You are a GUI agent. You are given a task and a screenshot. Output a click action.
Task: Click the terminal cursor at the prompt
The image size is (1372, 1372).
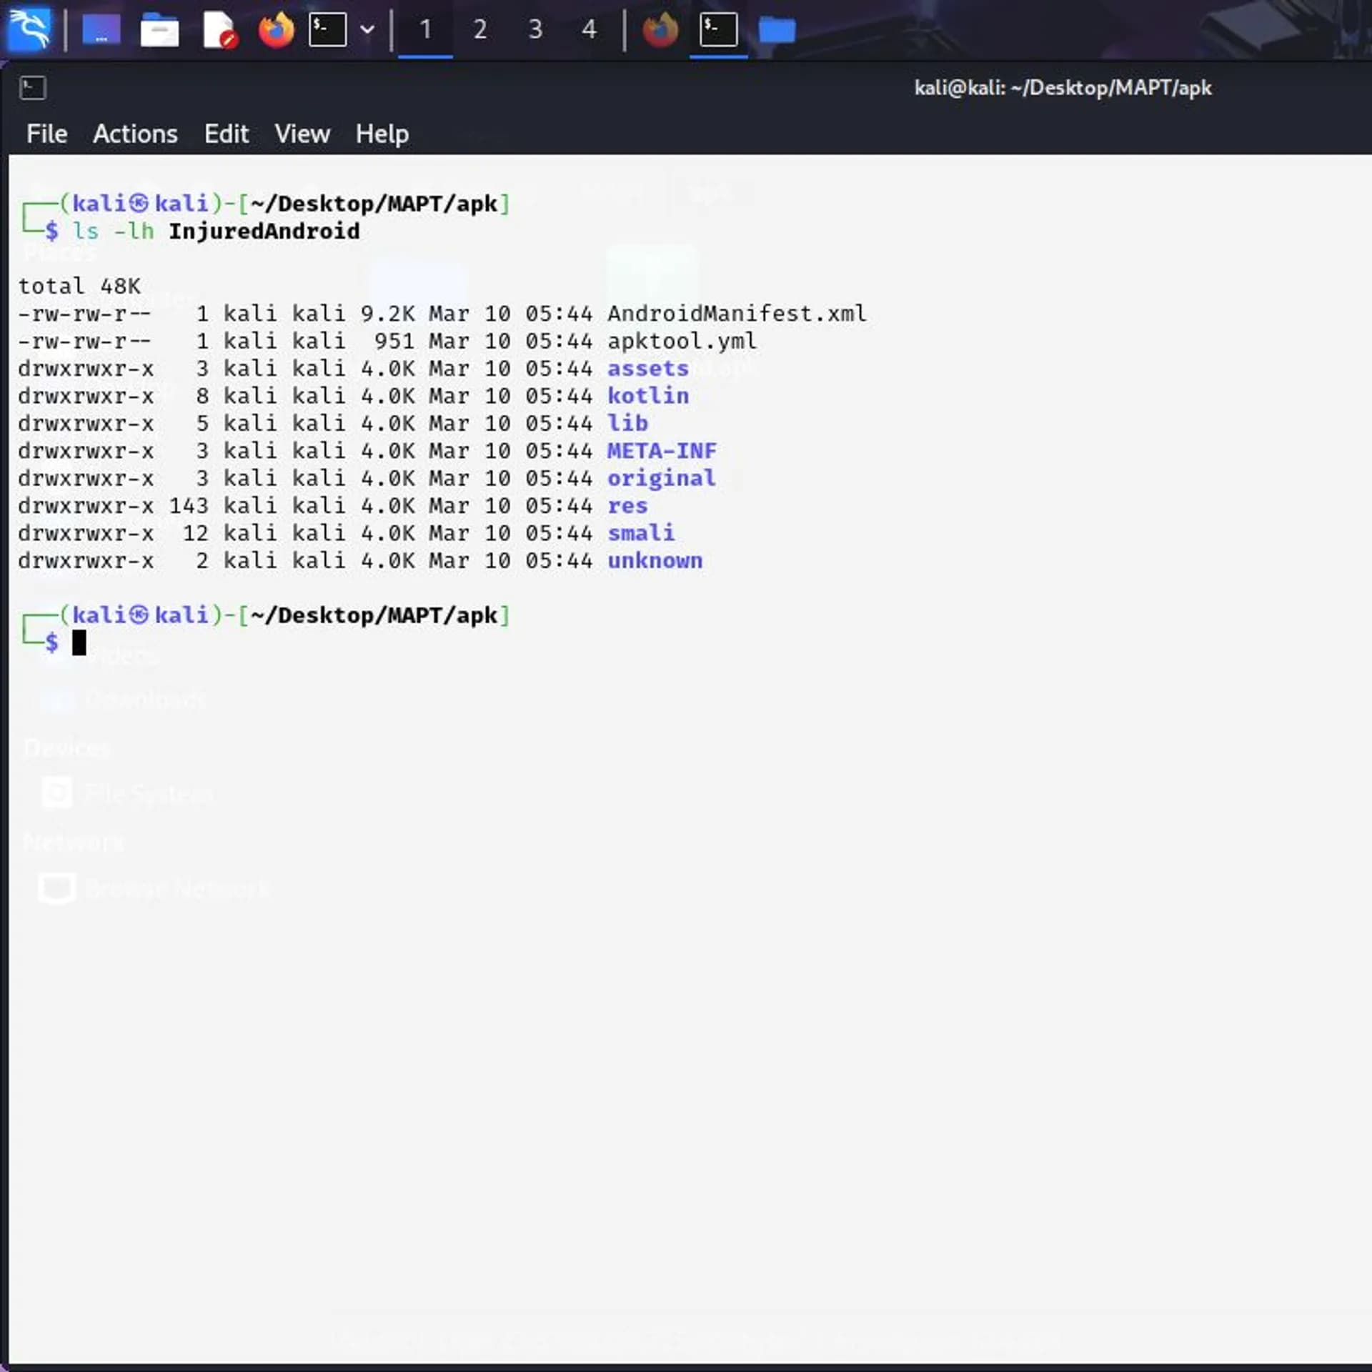point(79,642)
